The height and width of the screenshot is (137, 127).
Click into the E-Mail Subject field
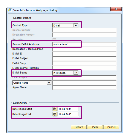(84, 59)
